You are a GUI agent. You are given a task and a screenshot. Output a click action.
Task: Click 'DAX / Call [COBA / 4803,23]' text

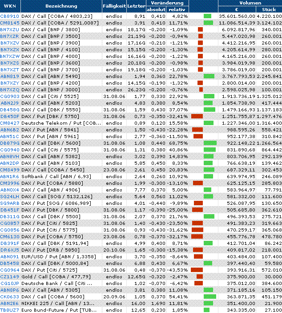(57, 16)
